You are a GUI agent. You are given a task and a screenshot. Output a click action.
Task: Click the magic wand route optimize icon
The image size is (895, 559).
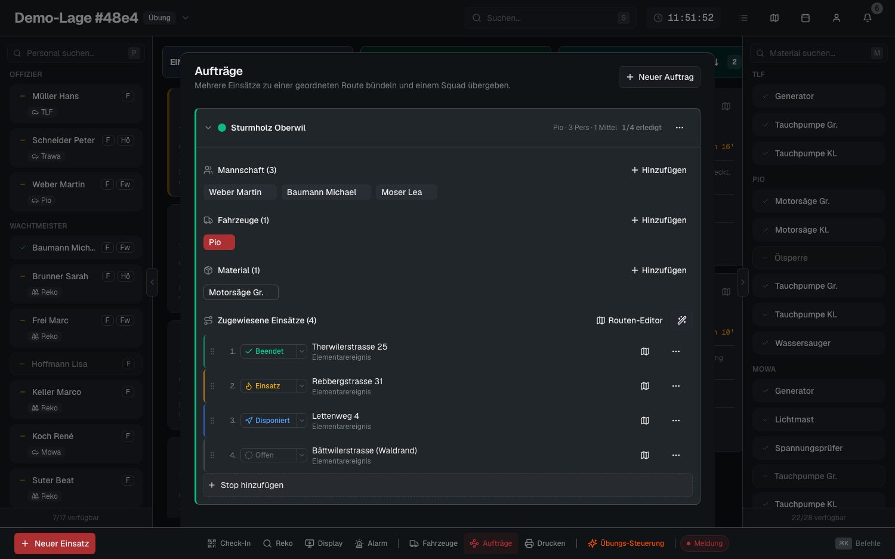click(682, 320)
